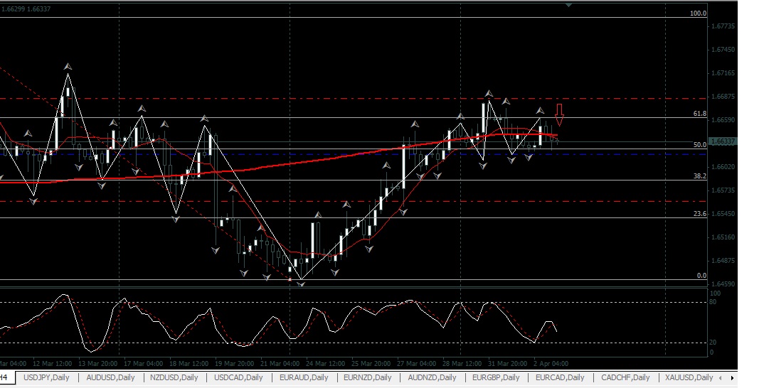Click the 28 Mar 12:00 time label
Viewport: 764px width, 388px height.
[x=462, y=364]
